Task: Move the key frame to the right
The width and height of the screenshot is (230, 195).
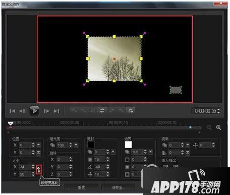Action: pyautogui.click(x=121, y=110)
